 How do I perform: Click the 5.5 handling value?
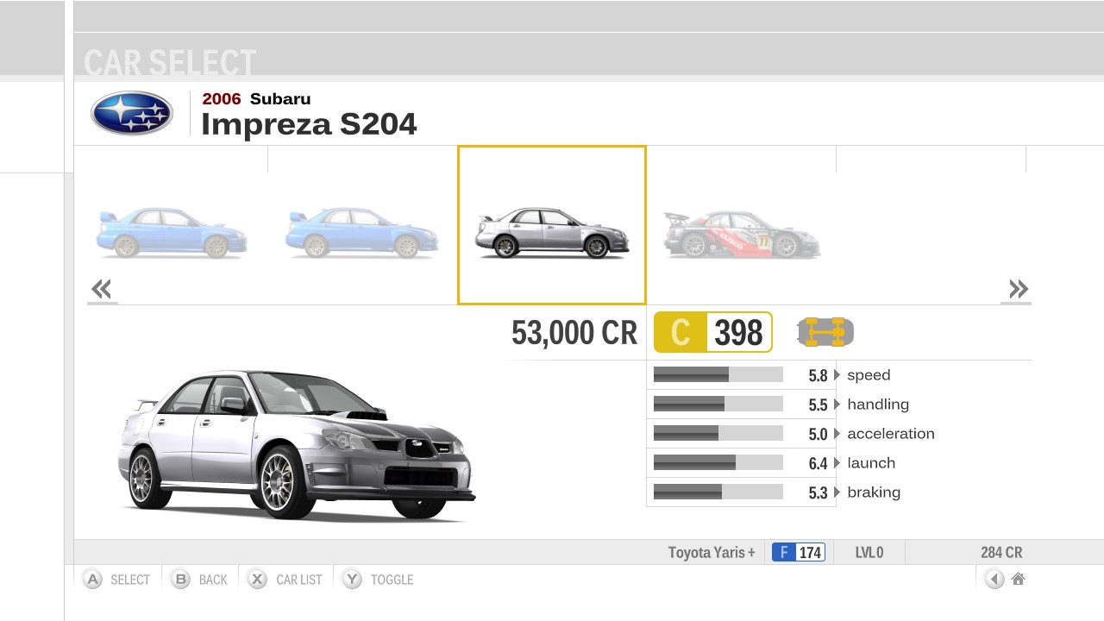point(818,405)
